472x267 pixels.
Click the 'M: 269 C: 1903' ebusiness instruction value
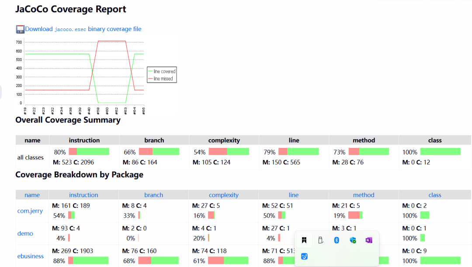pos(73,251)
